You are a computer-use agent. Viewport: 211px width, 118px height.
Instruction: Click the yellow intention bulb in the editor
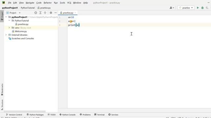pos(71,21)
